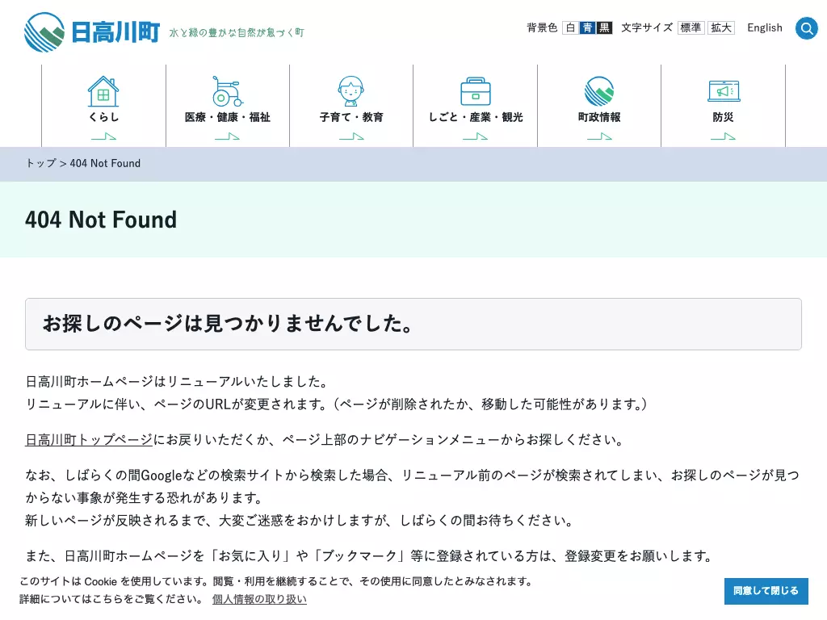The width and height of the screenshot is (827, 620).
Task: Open the 子育て・教育 menu label
Action: click(351, 117)
